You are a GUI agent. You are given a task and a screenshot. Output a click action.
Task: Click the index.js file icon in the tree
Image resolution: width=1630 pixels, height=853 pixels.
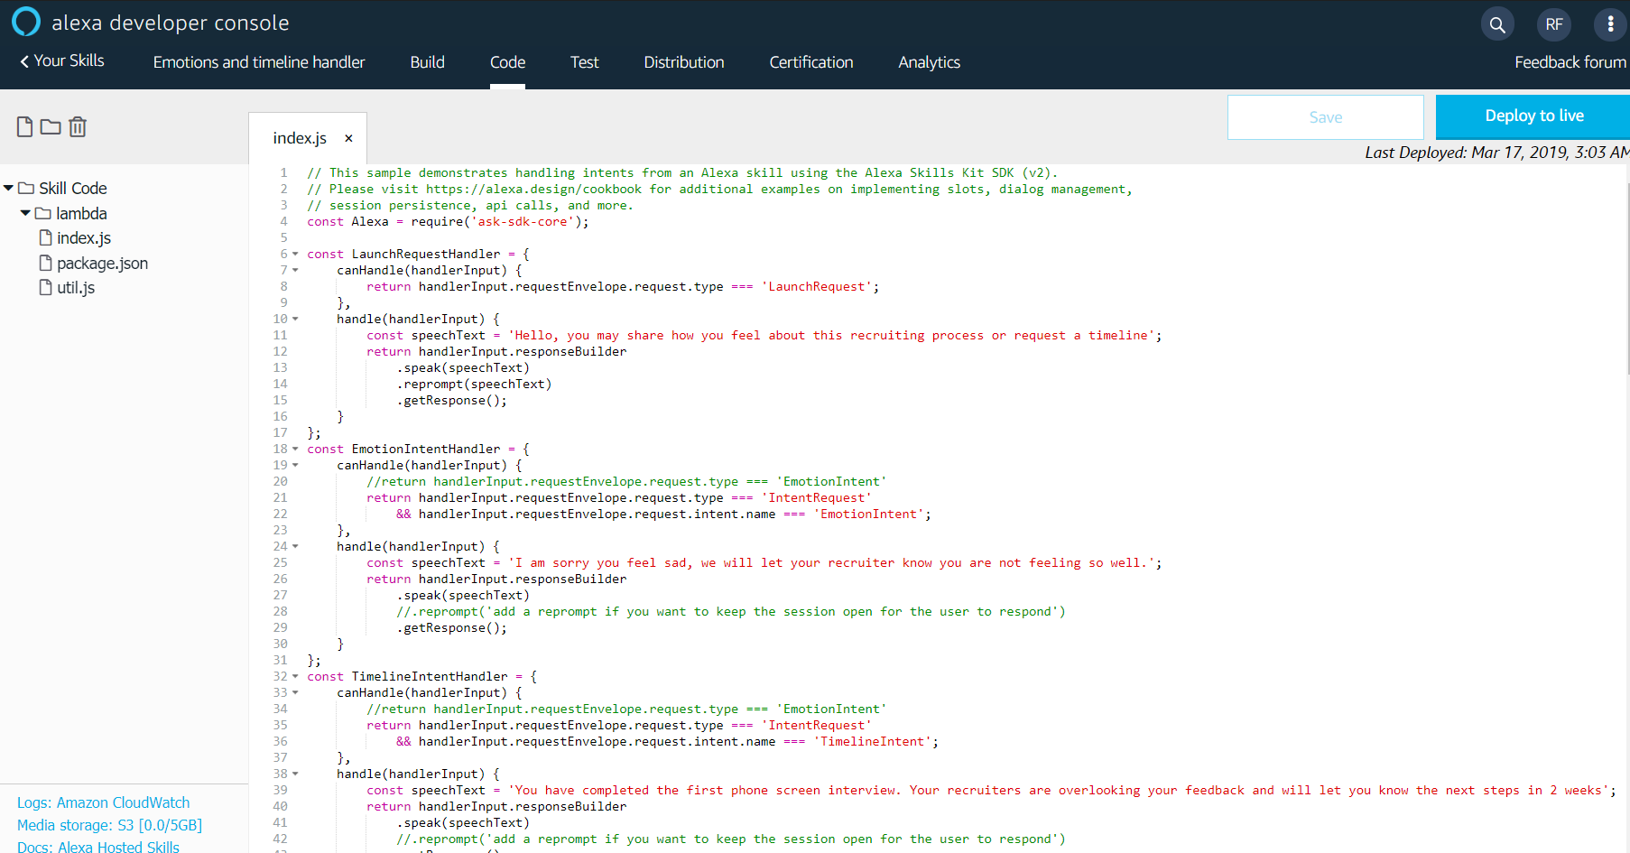(45, 238)
